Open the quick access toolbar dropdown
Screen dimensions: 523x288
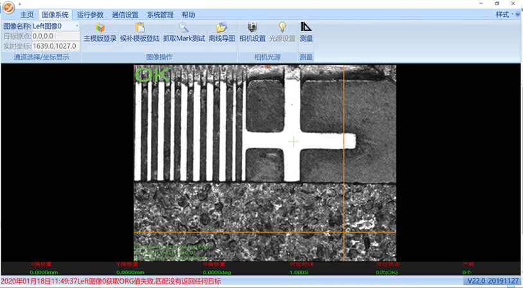click(20, 4)
